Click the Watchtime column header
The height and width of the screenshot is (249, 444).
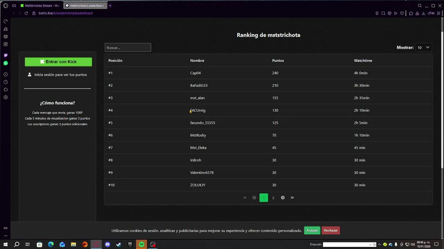pos(363,61)
